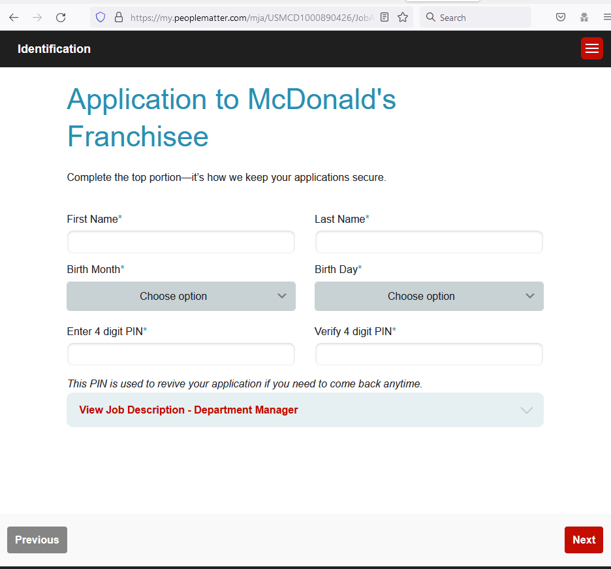Expand View Job Description - Department Manager

pos(305,410)
